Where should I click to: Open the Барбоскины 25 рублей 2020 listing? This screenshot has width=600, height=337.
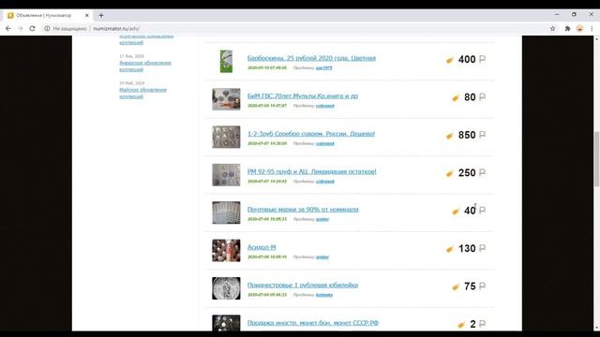pos(311,58)
